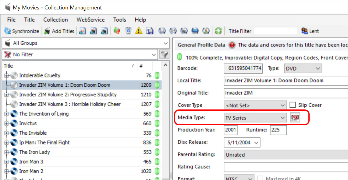Click the Synchronize toolbar button
The image size is (348, 180).
tap(22, 31)
